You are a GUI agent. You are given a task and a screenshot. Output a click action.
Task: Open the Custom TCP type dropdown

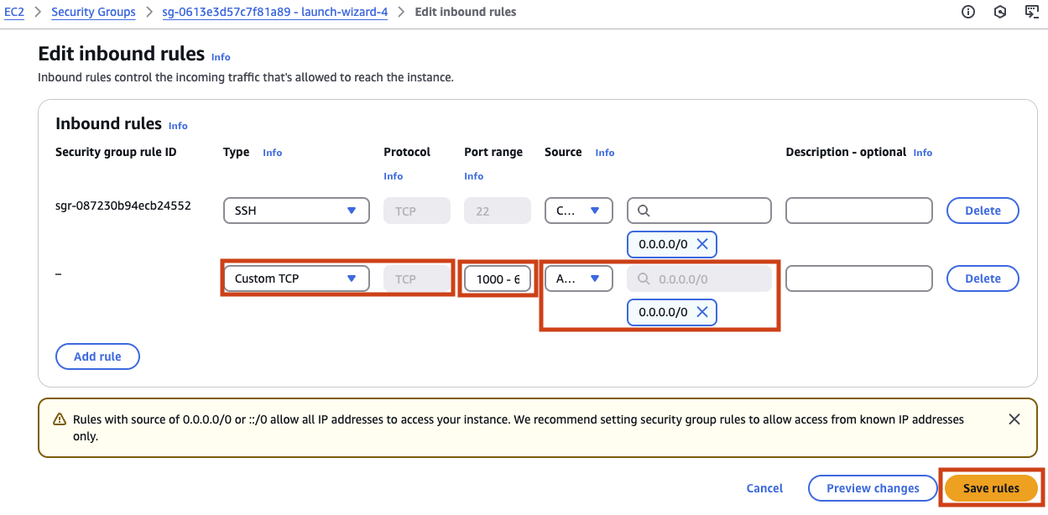(296, 278)
